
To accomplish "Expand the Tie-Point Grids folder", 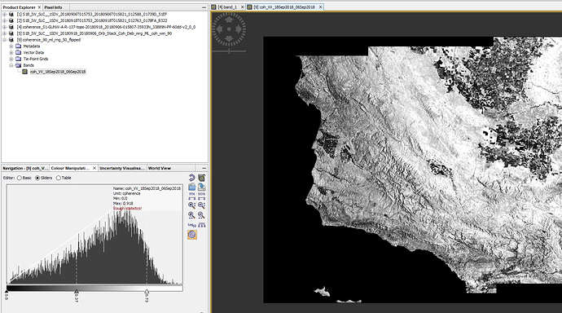I will click(x=11, y=60).
